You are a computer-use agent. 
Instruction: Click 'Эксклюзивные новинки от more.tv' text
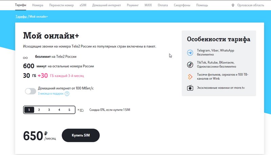click(x=221, y=88)
